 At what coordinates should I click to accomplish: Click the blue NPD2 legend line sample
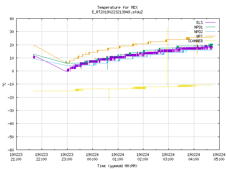[210, 32]
